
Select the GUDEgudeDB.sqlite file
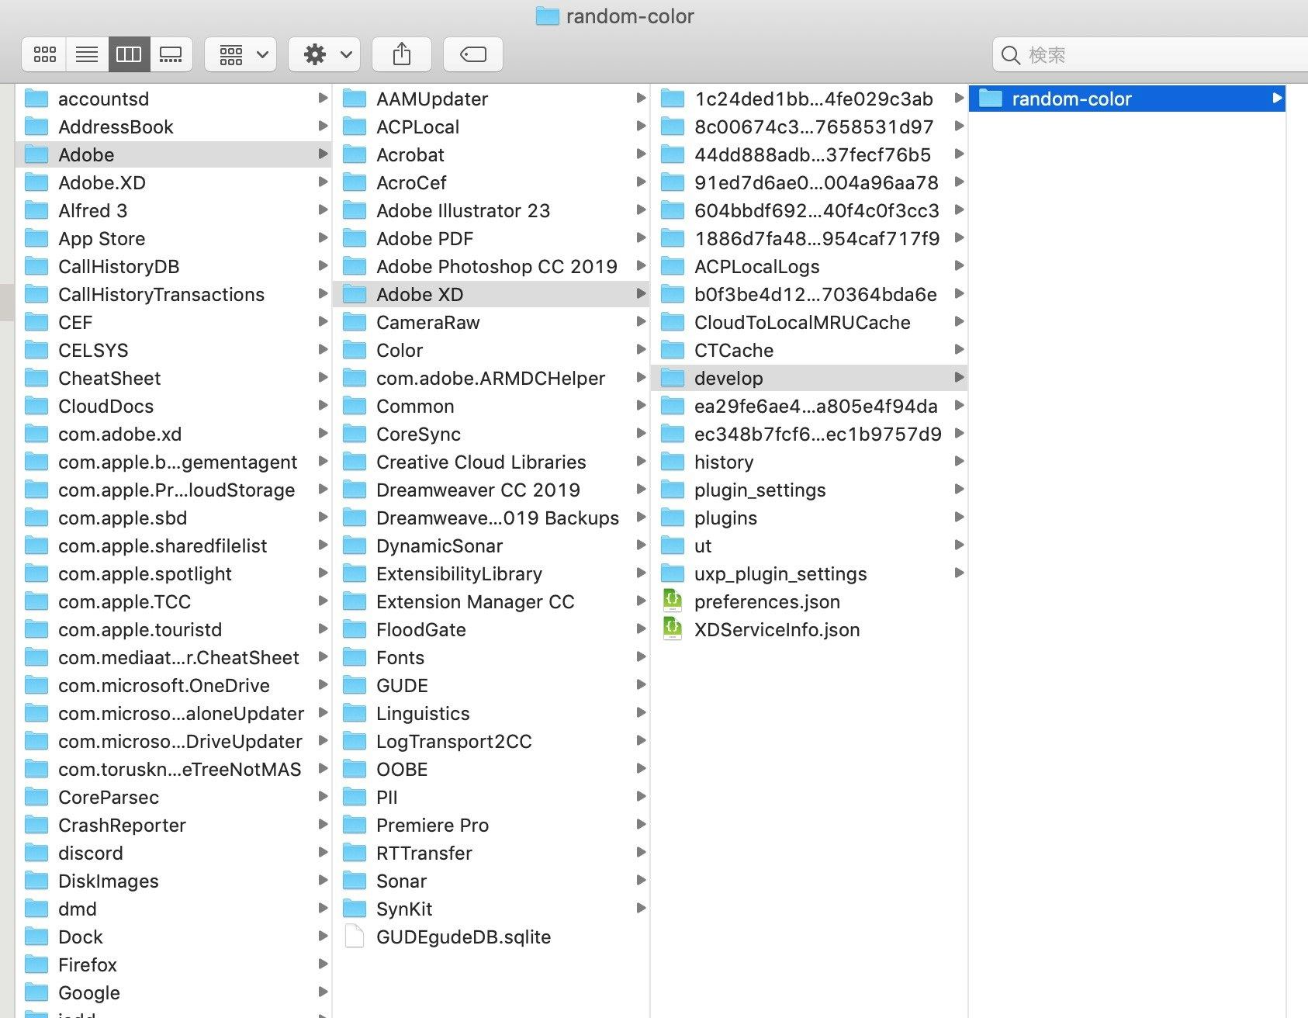point(491,937)
